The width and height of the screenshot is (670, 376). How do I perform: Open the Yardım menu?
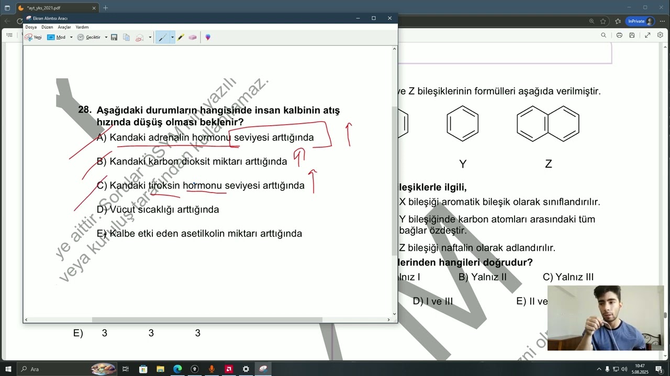click(x=82, y=27)
